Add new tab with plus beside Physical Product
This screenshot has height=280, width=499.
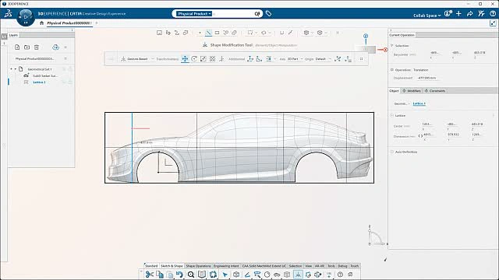pyautogui.click(x=97, y=23)
